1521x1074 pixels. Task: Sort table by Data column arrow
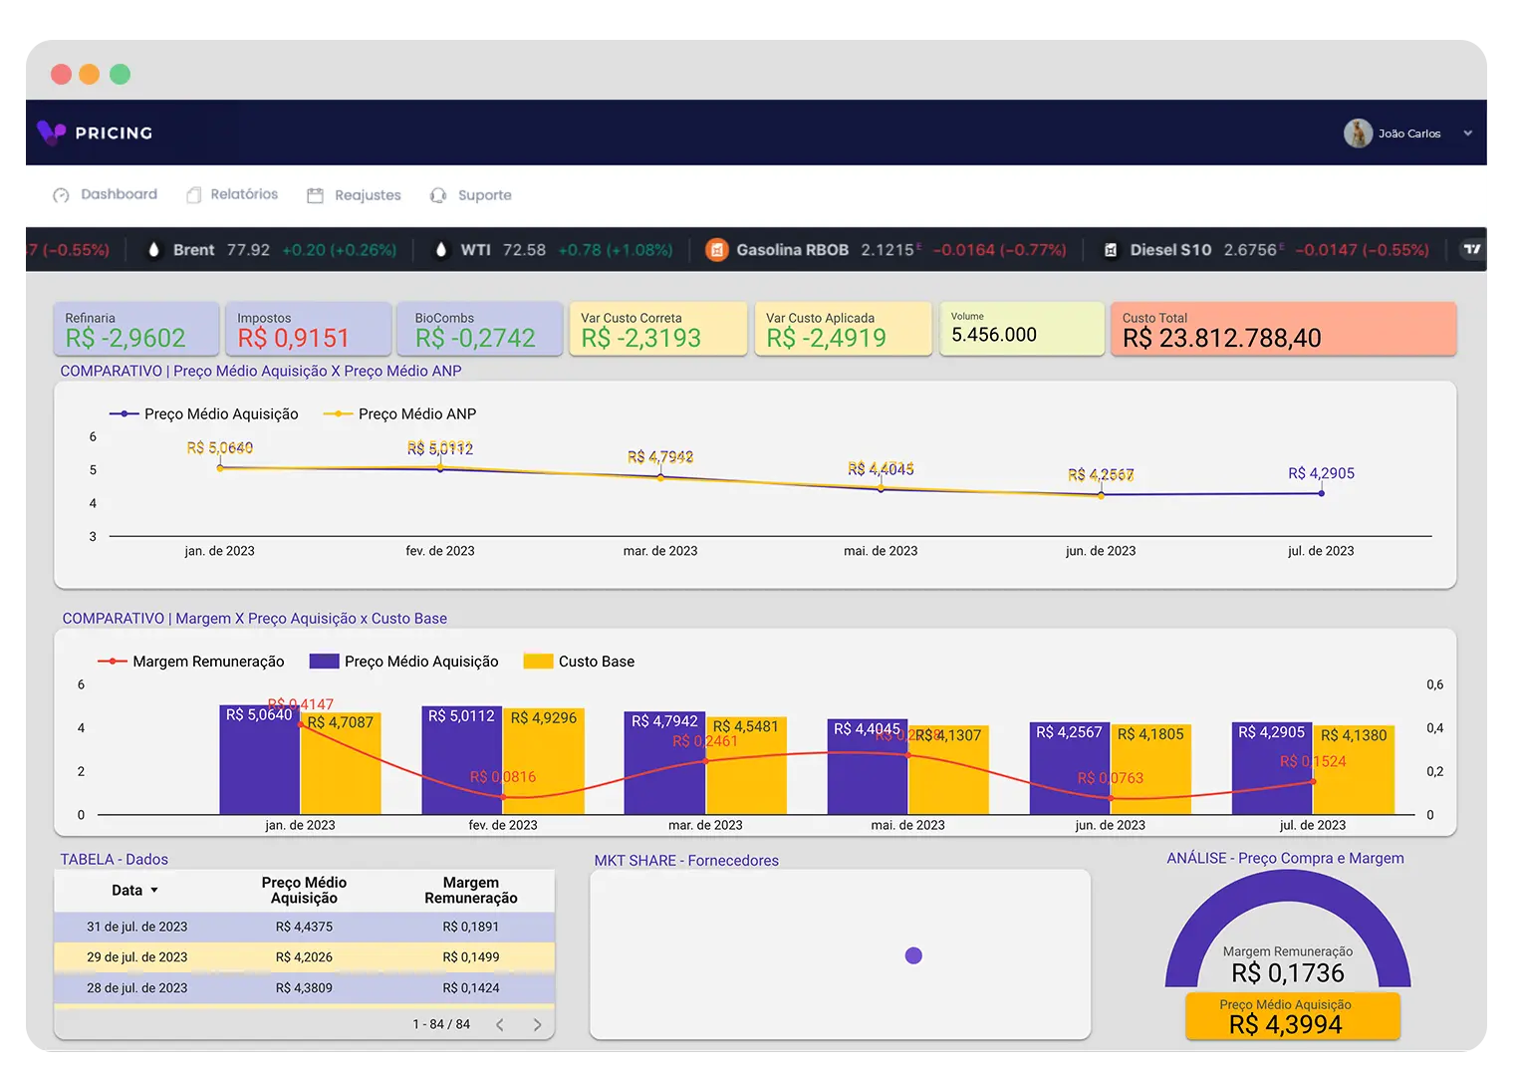[x=154, y=890]
